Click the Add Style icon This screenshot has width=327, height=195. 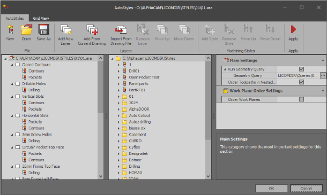point(210,29)
